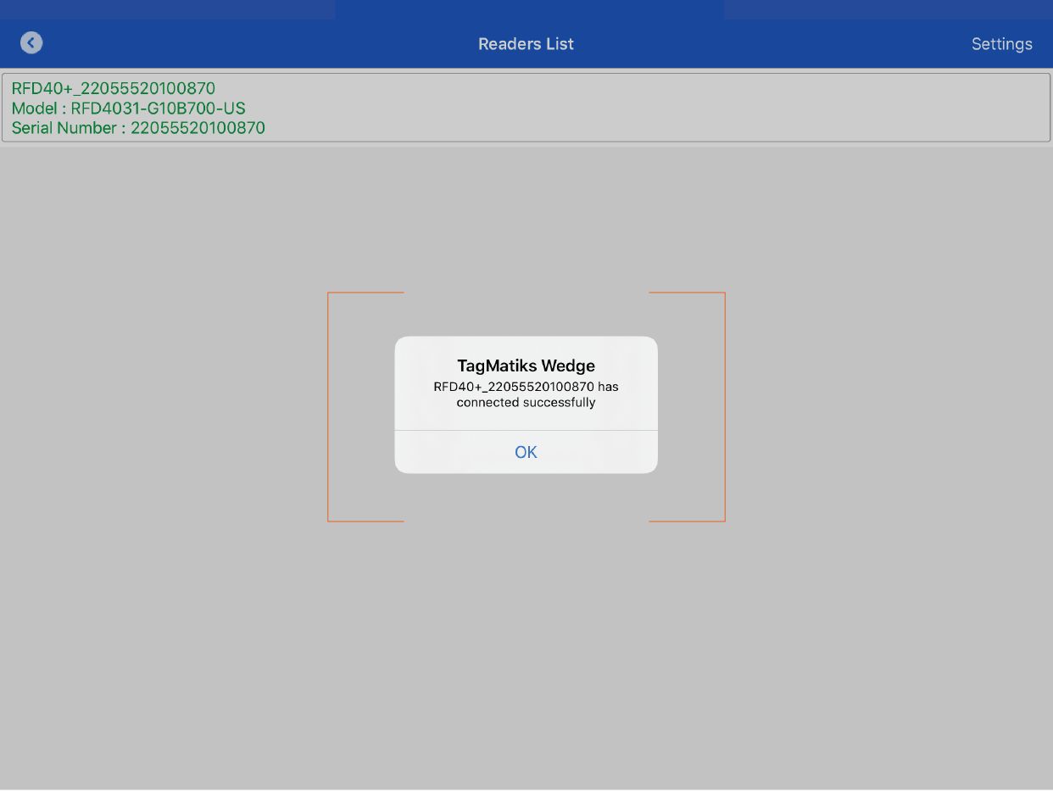1053x792 pixels.
Task: Tap the back arrow icon
Action: tap(31, 43)
